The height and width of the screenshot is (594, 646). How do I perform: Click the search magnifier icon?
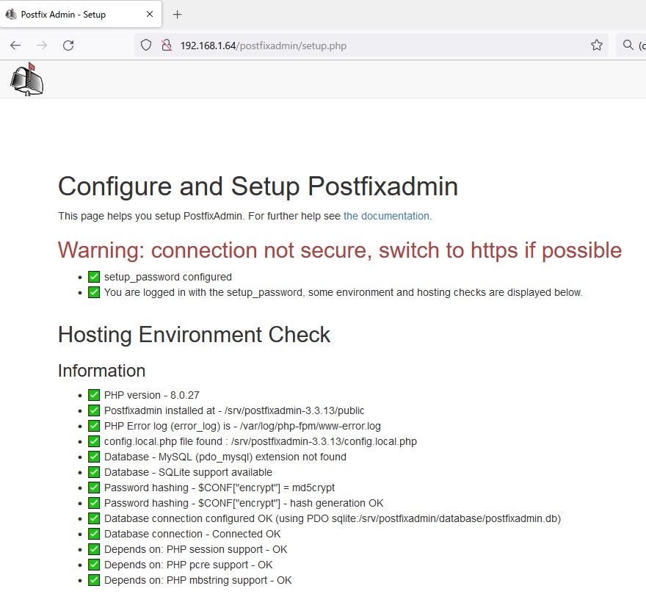pyautogui.click(x=628, y=45)
